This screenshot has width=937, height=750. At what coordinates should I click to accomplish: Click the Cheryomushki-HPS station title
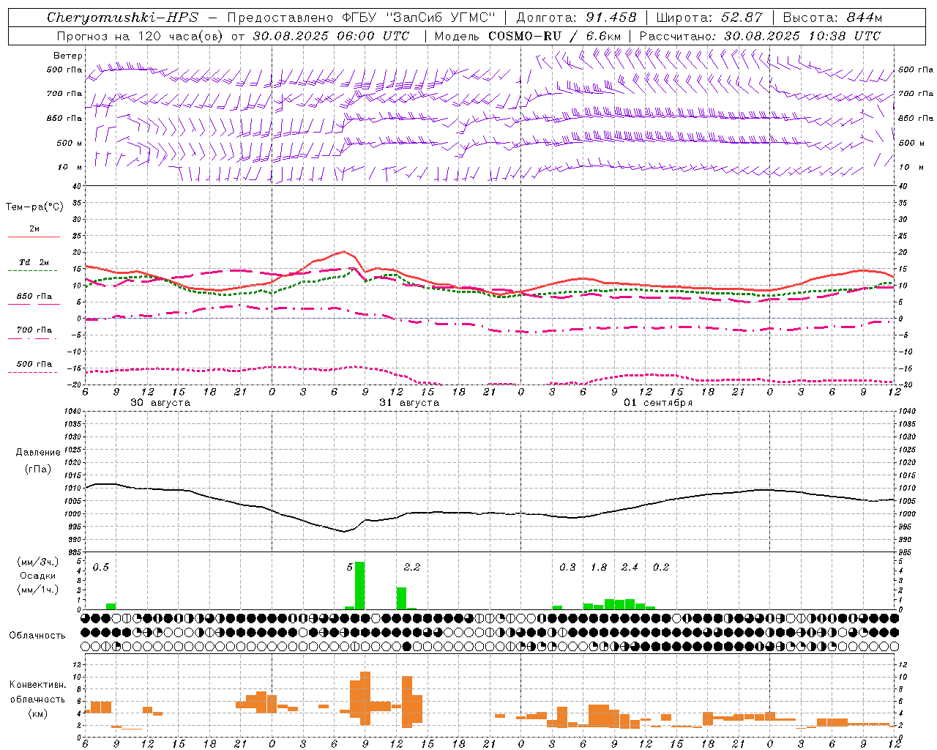pyautogui.click(x=122, y=18)
